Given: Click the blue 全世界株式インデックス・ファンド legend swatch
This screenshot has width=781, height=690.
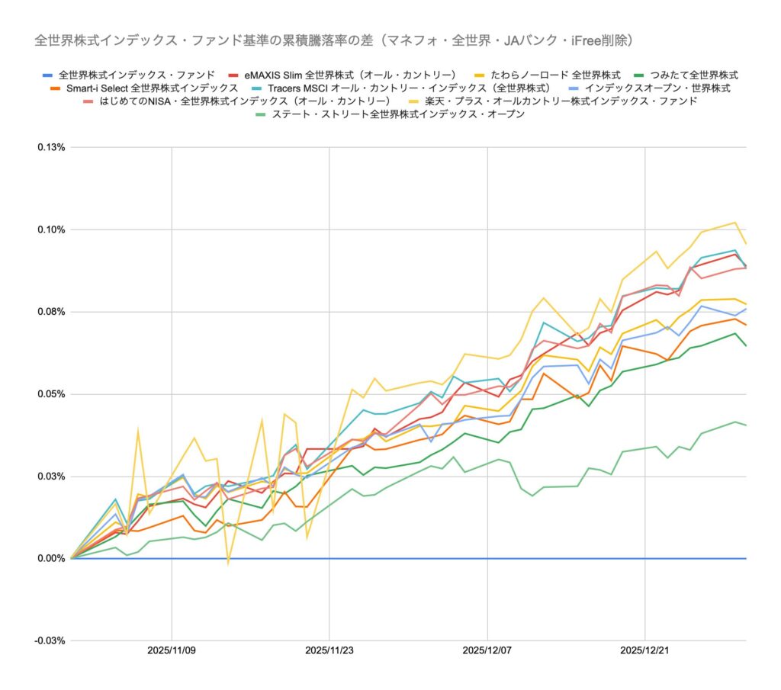Looking at the screenshot, I should pyautogui.click(x=45, y=75).
